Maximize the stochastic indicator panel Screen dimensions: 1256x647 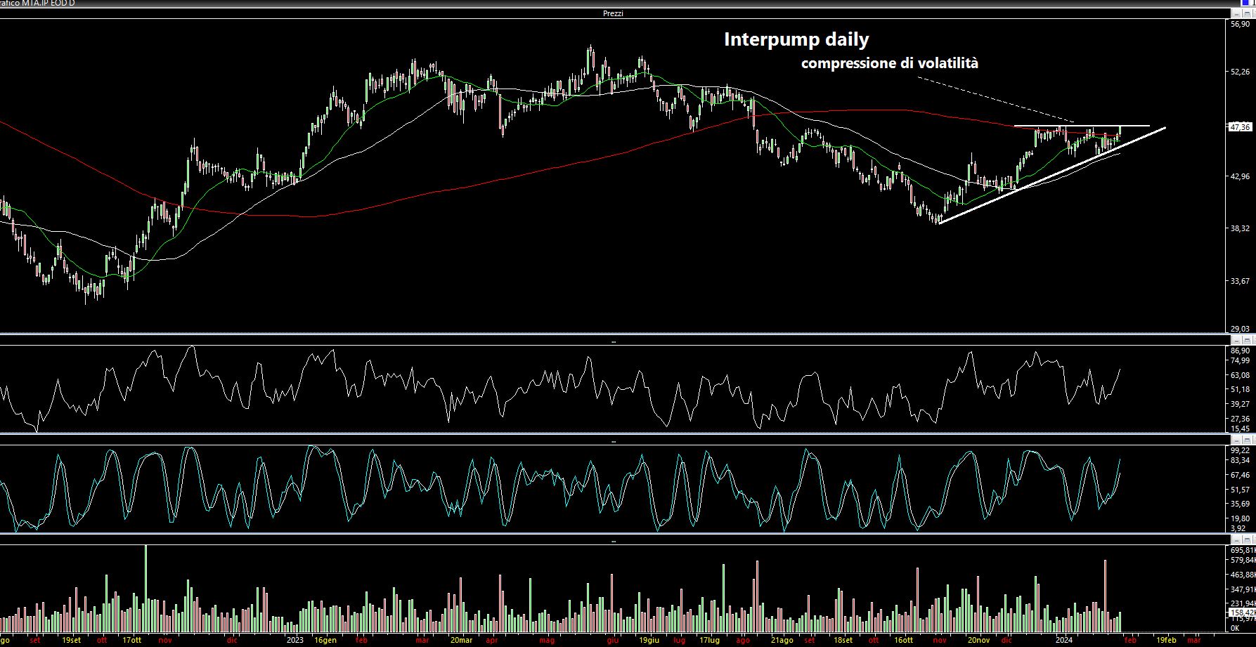(x=1247, y=440)
